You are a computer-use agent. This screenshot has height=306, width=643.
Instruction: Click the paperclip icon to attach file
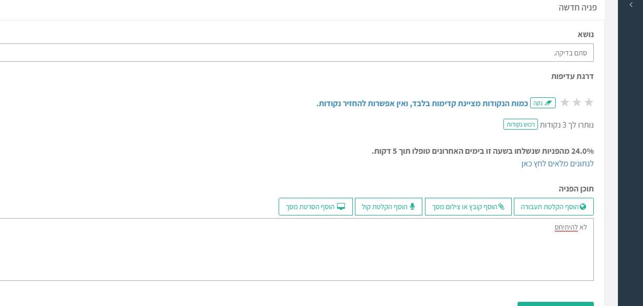tap(501, 207)
